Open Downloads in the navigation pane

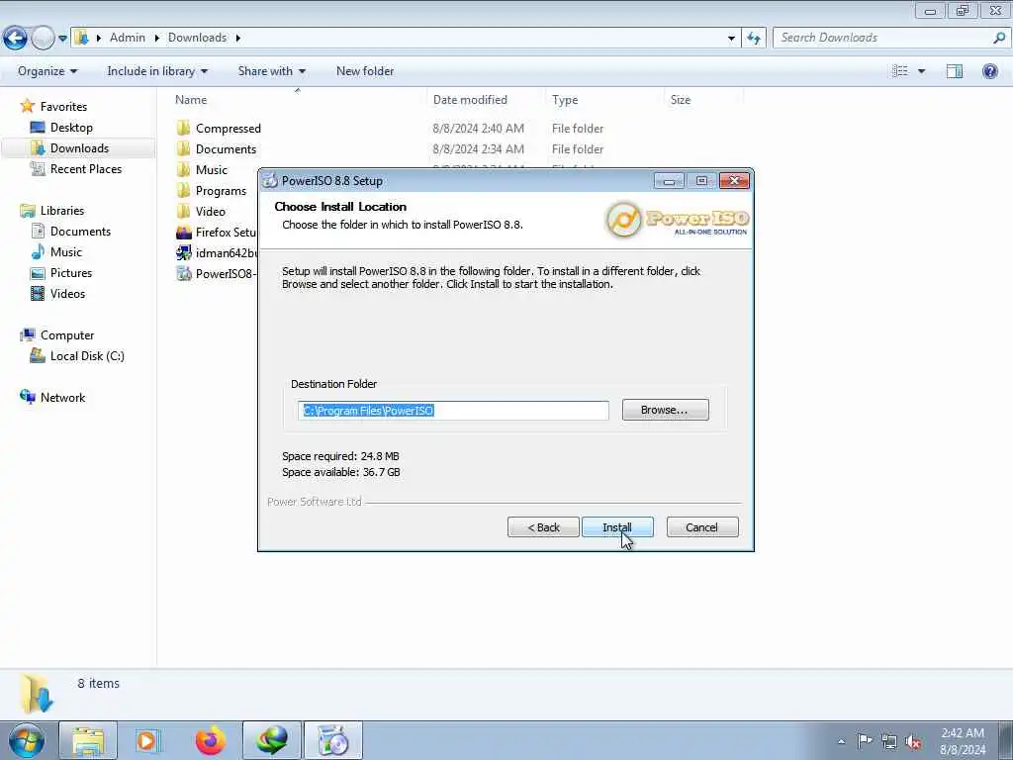coord(79,148)
